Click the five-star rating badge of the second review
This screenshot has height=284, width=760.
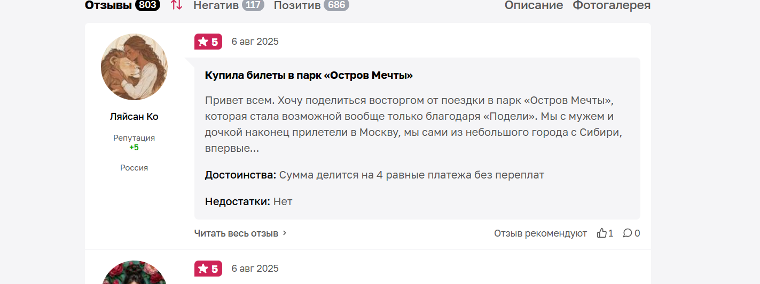[x=208, y=269]
